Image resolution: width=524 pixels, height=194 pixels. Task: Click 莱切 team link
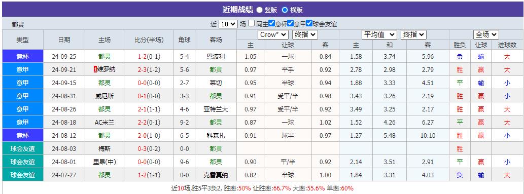click(216, 83)
